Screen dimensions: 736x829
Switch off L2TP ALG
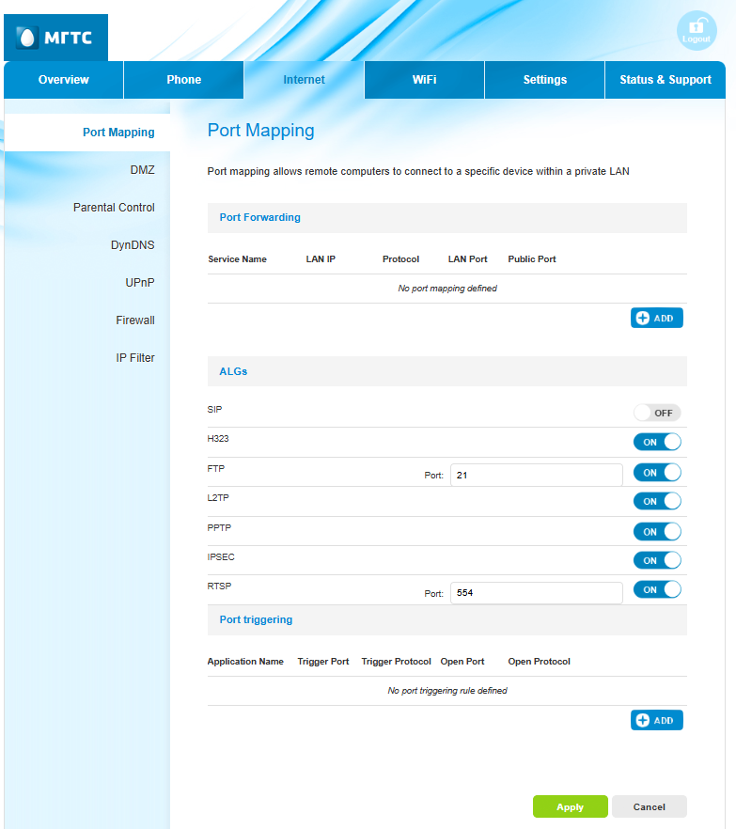(x=656, y=501)
